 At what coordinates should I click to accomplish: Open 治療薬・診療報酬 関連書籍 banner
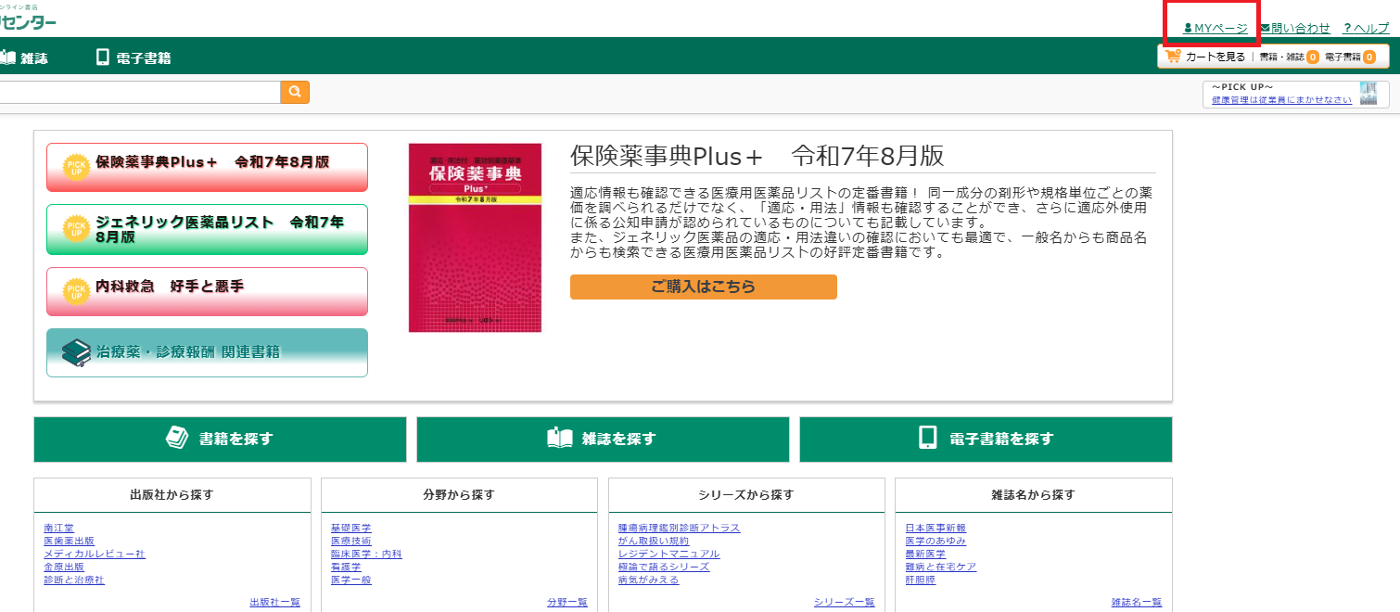coord(207,352)
